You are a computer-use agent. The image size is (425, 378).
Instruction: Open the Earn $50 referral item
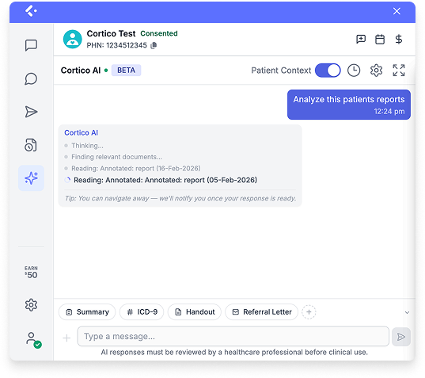(x=31, y=272)
